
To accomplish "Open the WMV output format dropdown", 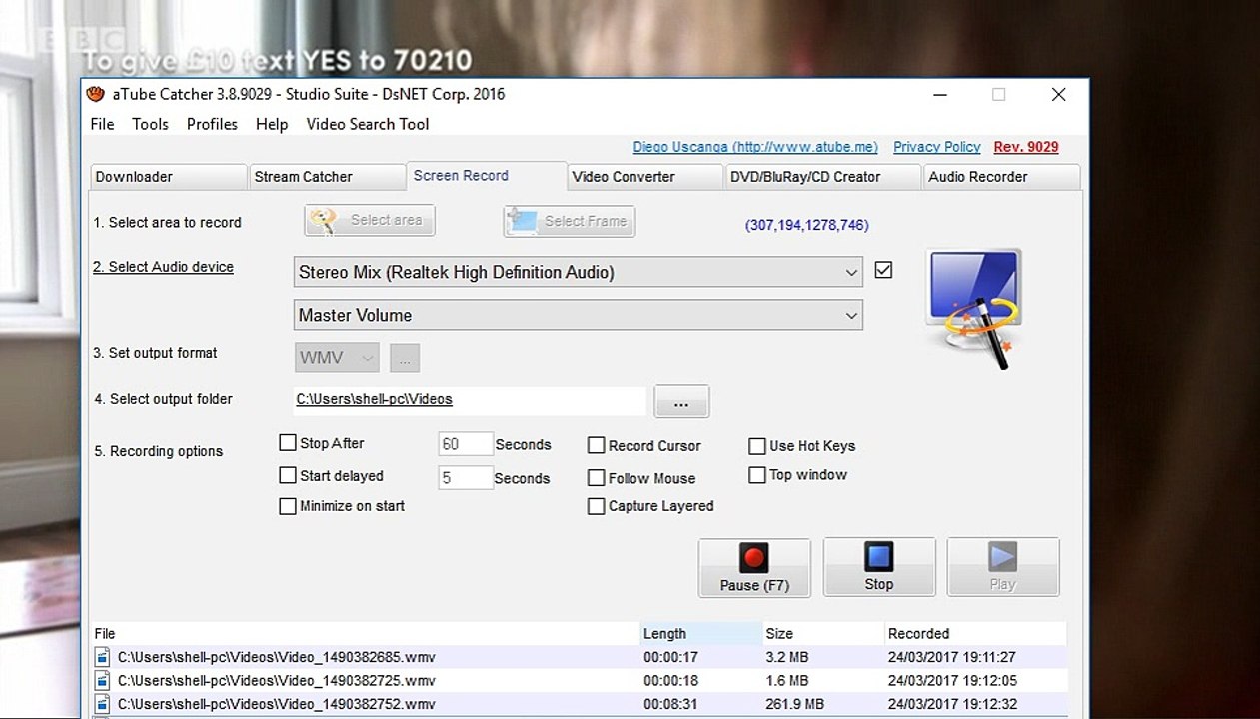I will 337,358.
